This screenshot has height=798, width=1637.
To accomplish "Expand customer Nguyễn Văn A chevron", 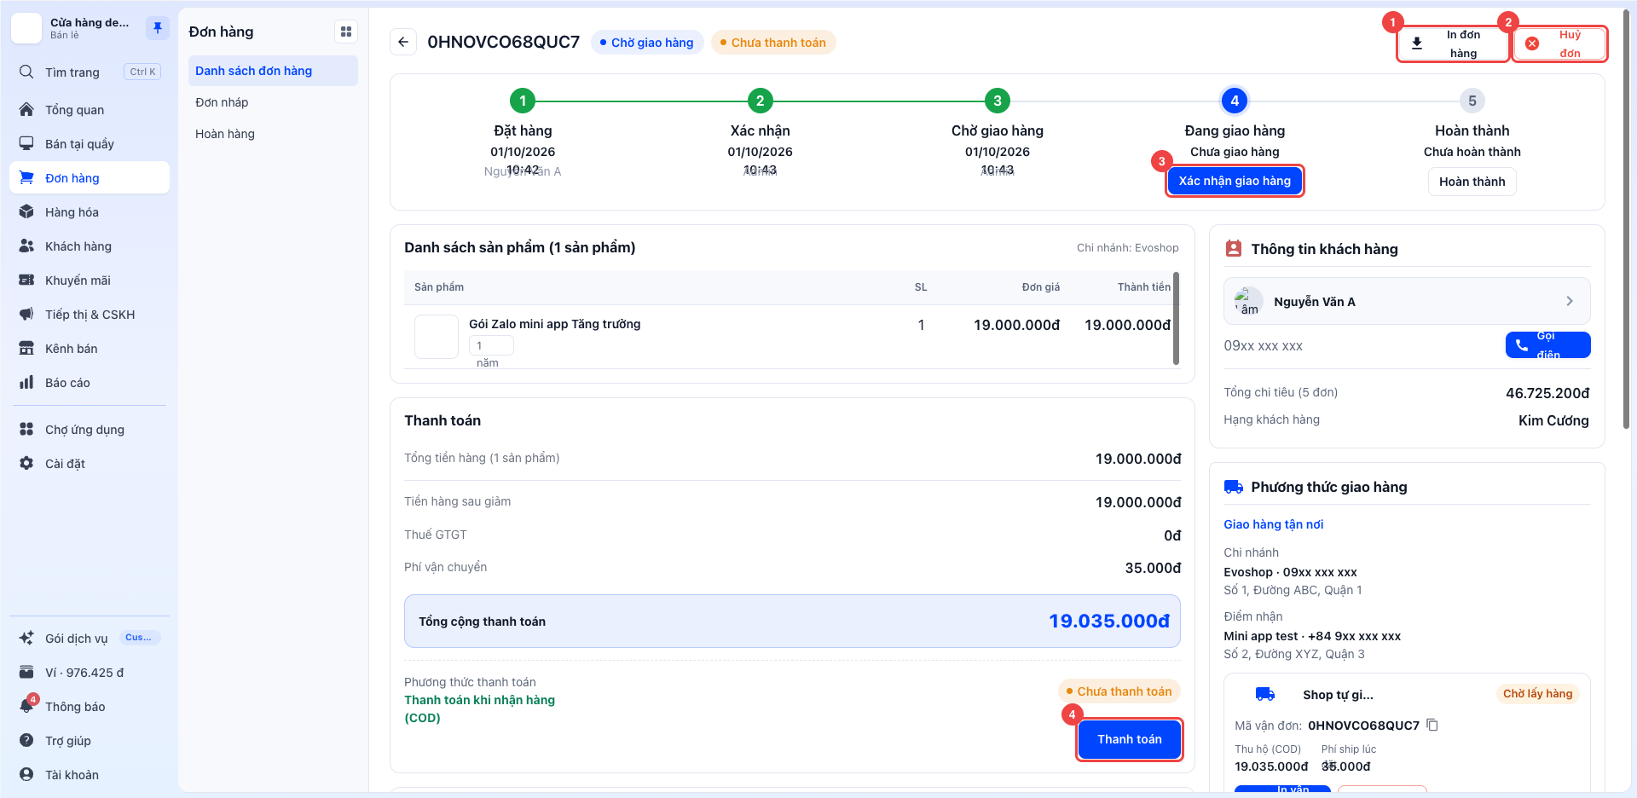I will [1570, 301].
